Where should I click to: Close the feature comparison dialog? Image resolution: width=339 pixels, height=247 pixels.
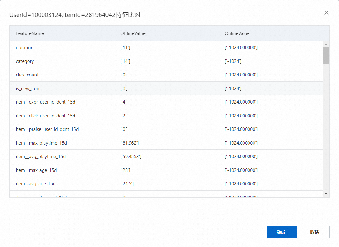click(326, 13)
